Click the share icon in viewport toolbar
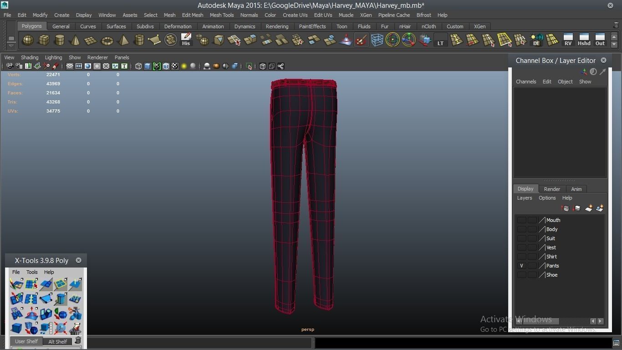Screen dimensions: 622x350 pyautogui.click(x=281, y=66)
